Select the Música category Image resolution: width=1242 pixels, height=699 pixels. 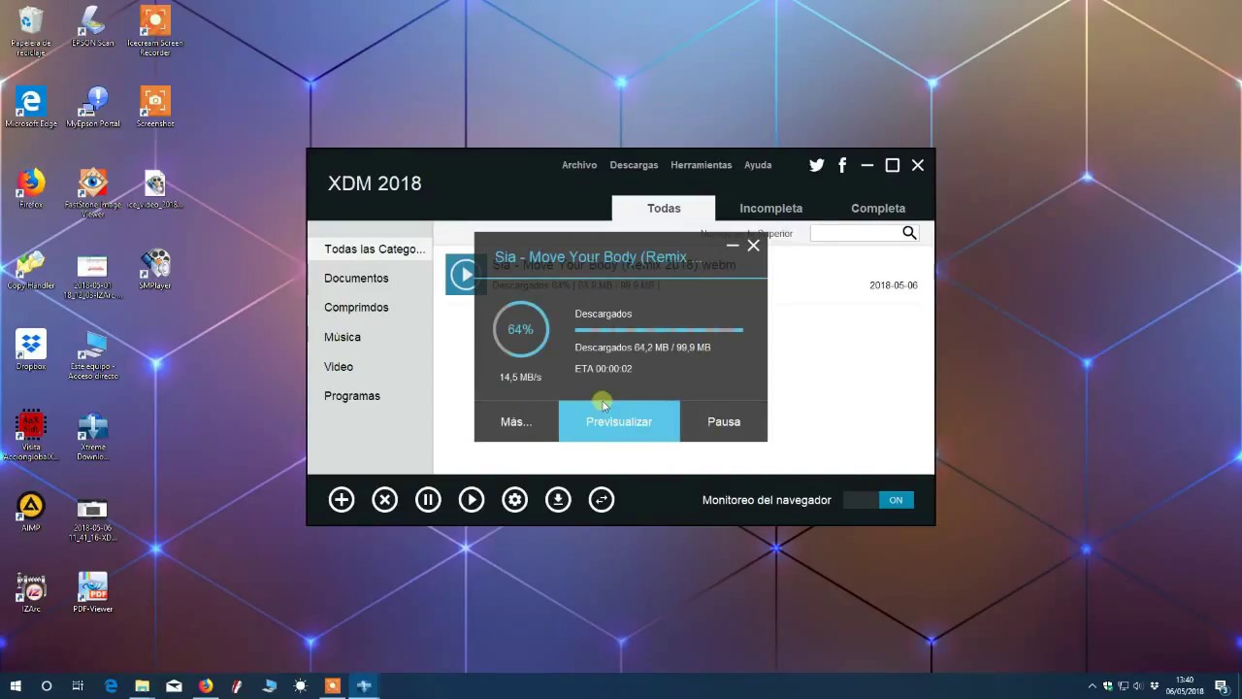click(x=343, y=337)
